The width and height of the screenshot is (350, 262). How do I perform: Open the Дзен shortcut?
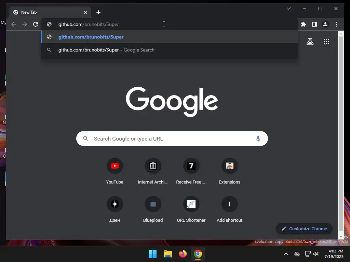(x=115, y=209)
